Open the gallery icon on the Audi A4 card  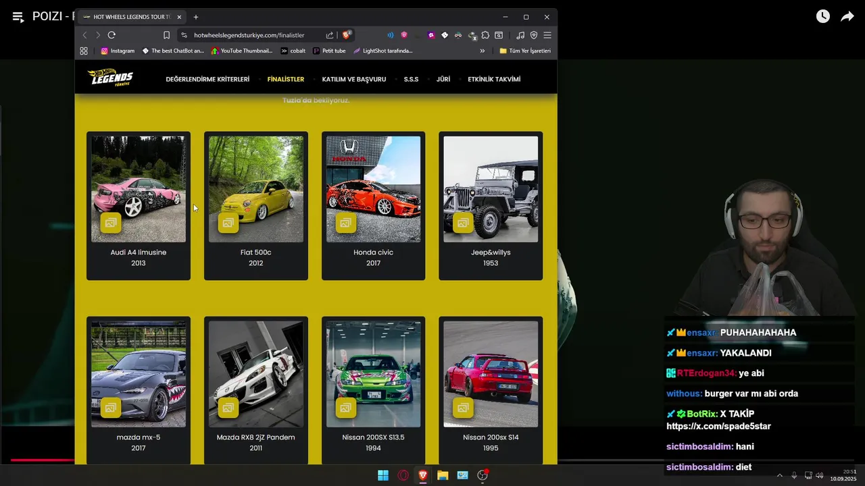tap(111, 223)
